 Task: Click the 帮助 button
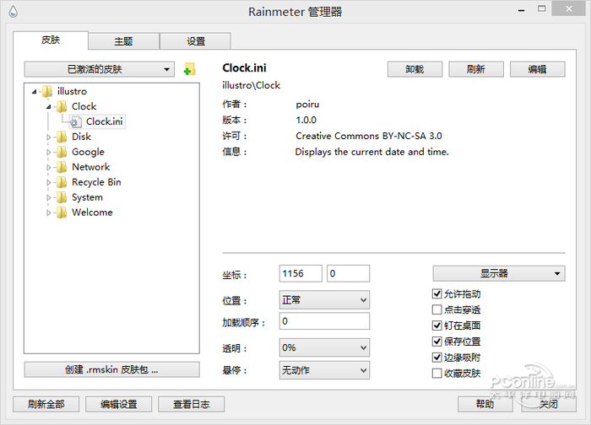click(485, 404)
